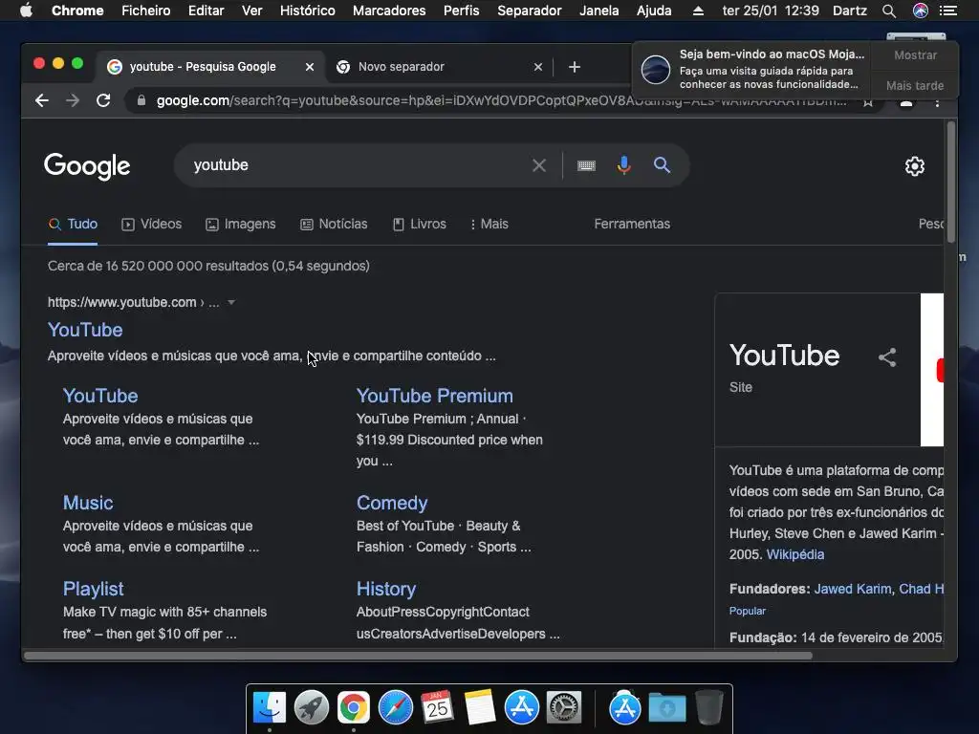Image resolution: width=979 pixels, height=734 pixels.
Task: Open the Ficheiro menu
Action: (146, 11)
